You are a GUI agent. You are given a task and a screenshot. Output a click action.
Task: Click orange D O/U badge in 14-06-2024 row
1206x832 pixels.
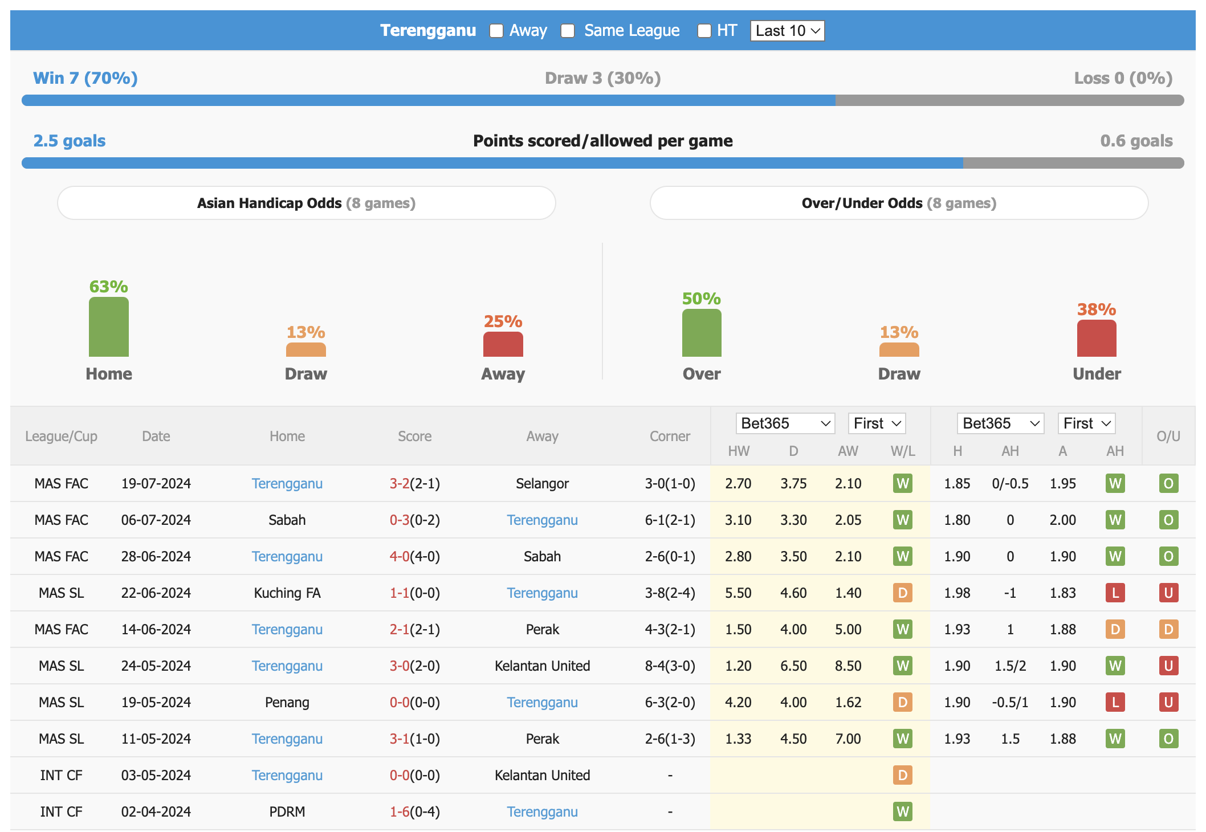(x=1168, y=629)
